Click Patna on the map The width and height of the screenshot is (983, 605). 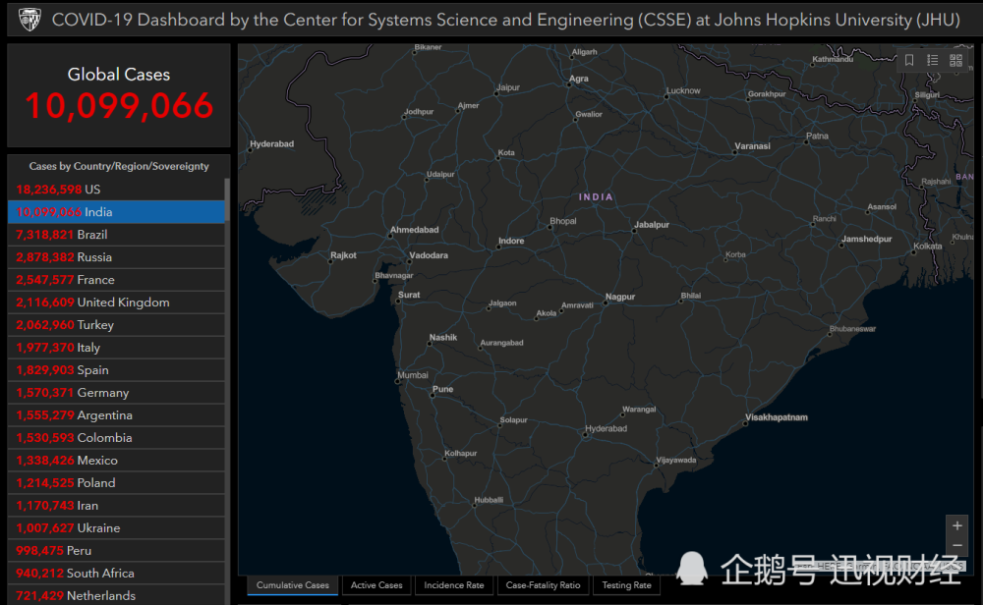pyautogui.click(x=817, y=136)
